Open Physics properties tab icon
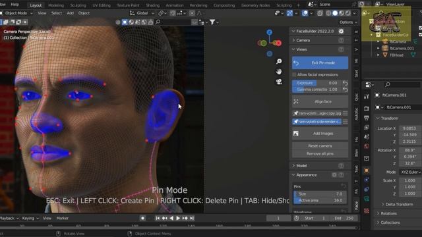The height and width of the screenshot is (237, 422). coord(367,180)
